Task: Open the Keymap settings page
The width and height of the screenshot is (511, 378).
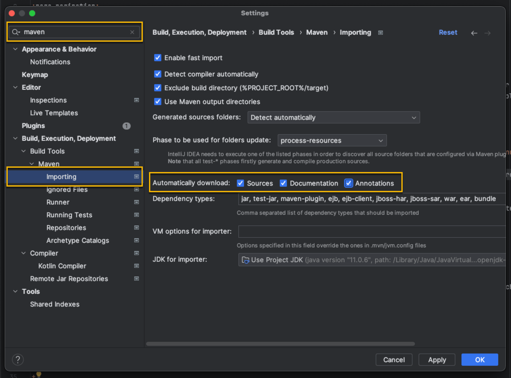Action: pos(35,75)
